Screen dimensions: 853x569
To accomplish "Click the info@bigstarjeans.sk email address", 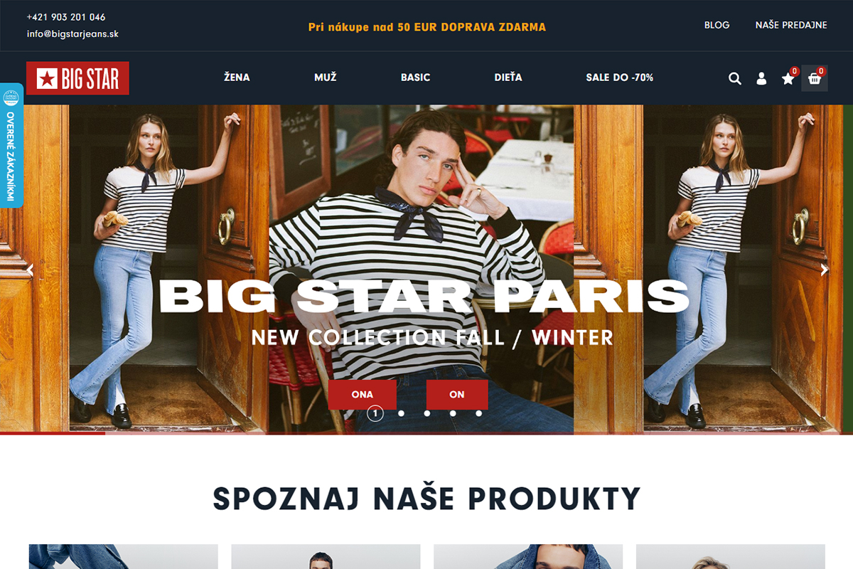I will click(73, 34).
